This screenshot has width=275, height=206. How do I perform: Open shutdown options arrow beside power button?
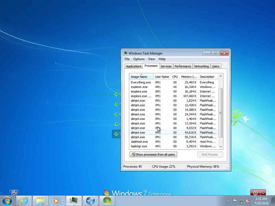click(x=263, y=193)
